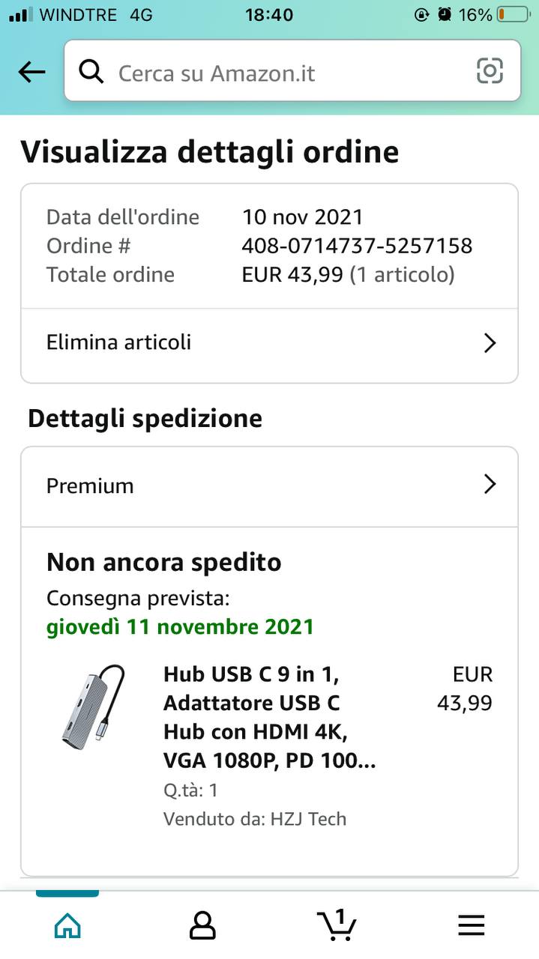
Task: Expand the Premium shipping chevron
Action: [490, 485]
